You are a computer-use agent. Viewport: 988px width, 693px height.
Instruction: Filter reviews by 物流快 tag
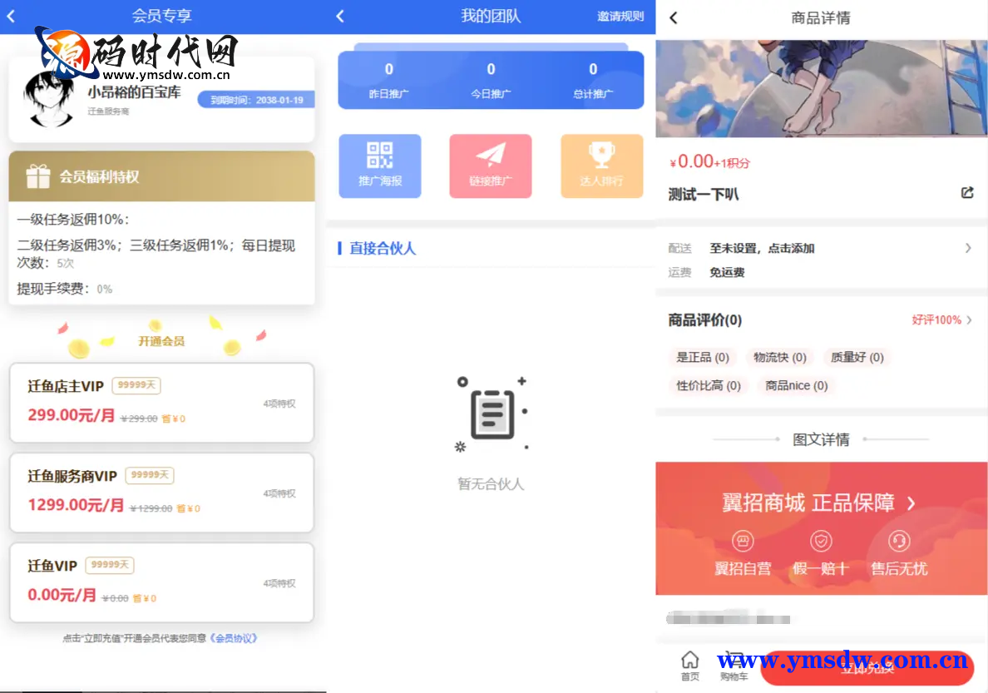pos(779,357)
